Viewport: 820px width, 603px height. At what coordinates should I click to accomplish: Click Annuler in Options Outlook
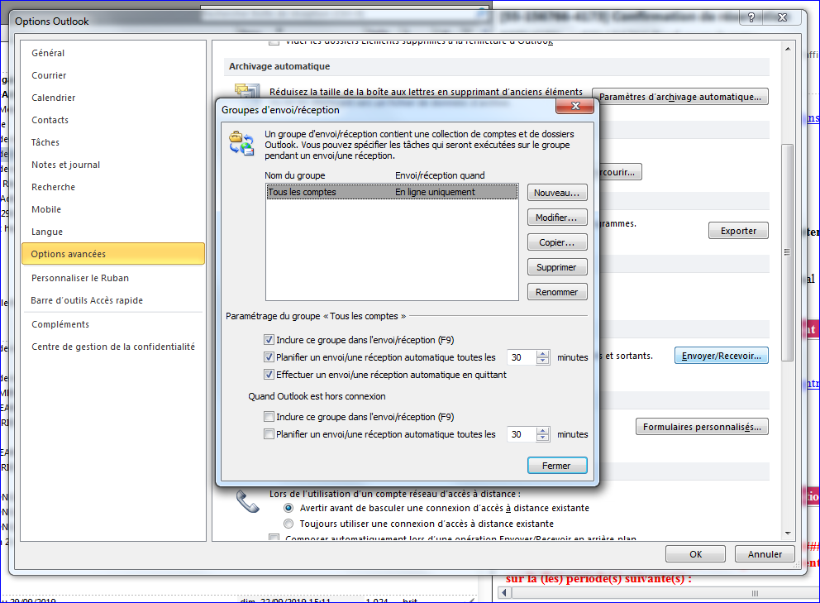(x=765, y=554)
